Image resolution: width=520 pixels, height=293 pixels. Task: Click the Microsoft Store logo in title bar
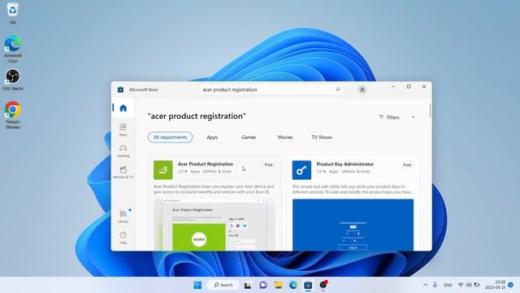(120, 90)
